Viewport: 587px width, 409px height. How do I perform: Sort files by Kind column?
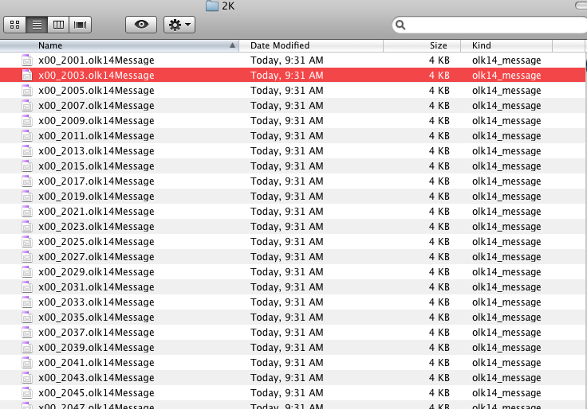click(x=506, y=45)
